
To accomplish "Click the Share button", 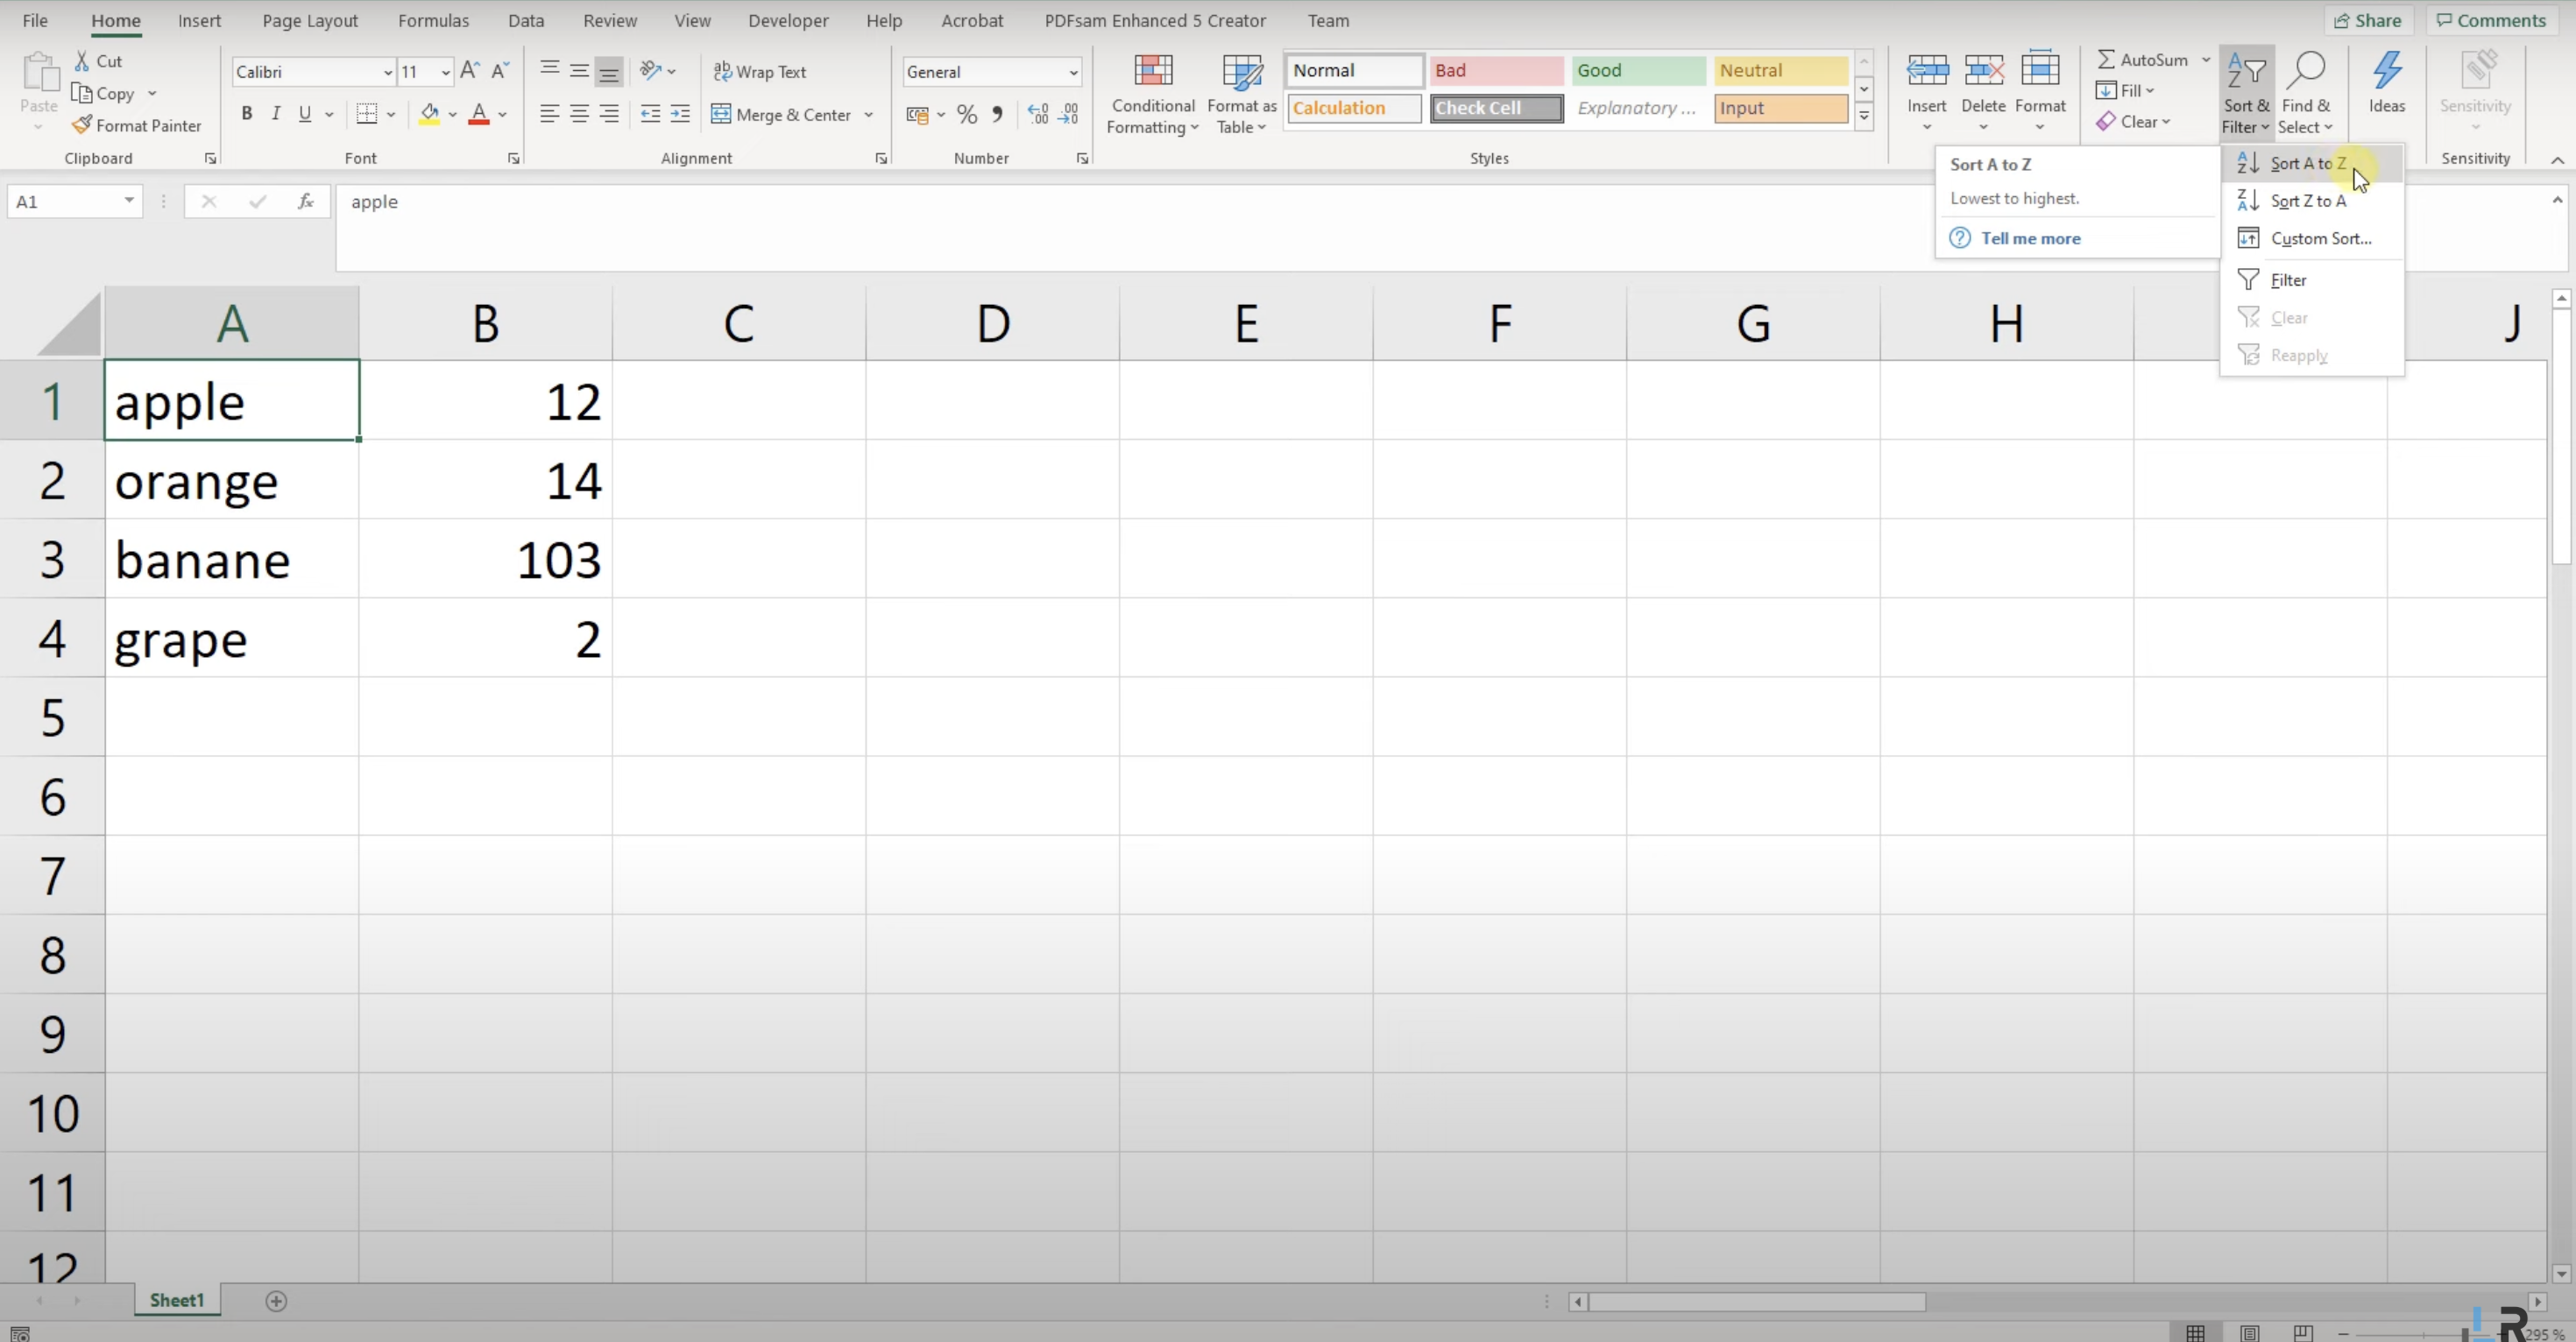I will (x=2367, y=20).
